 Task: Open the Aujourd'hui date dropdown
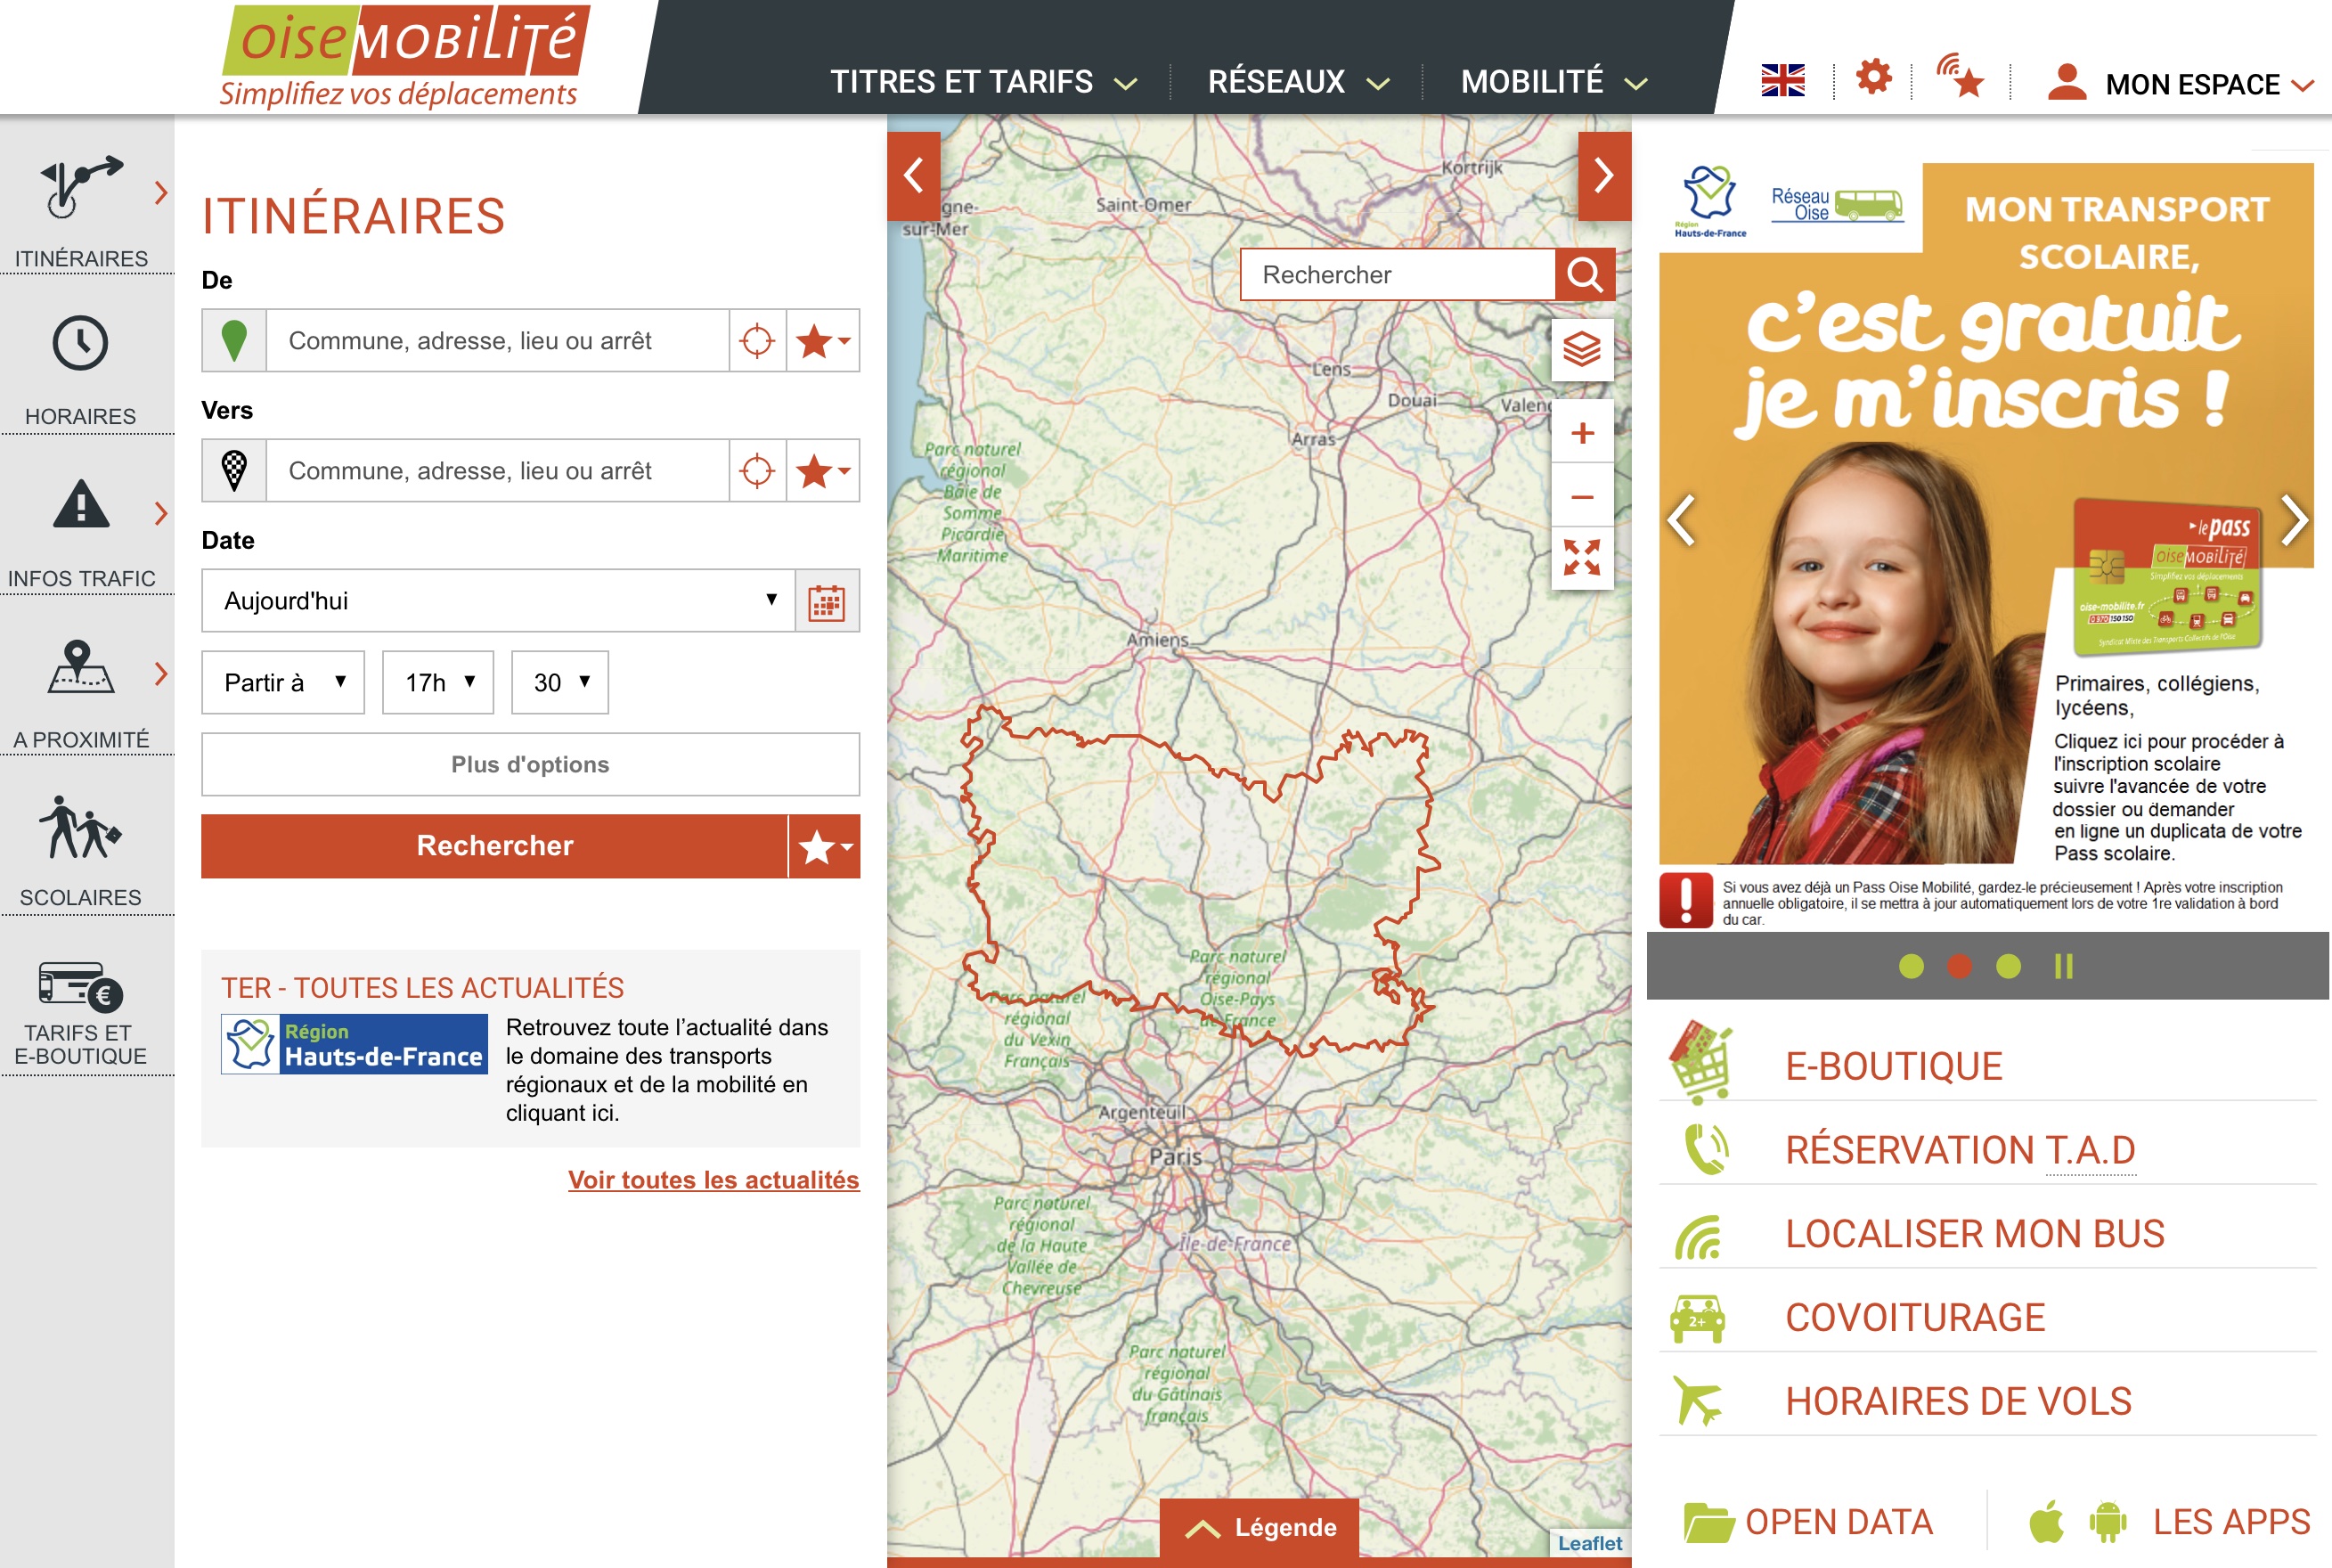[x=498, y=601]
